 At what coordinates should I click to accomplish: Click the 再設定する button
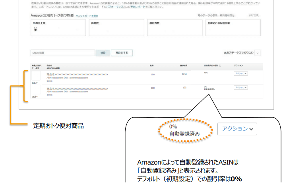tap(122, 53)
